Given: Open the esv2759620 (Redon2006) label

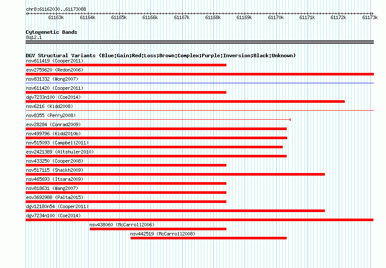Looking at the screenshot, I should point(55,70).
